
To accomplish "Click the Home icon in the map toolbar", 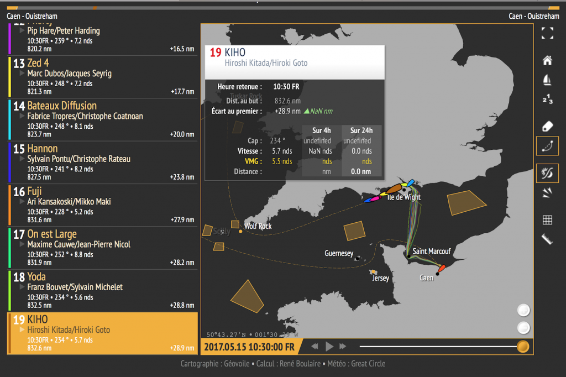I will click(547, 60).
